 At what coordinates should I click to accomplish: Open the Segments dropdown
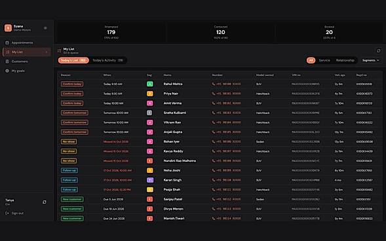[370, 60]
